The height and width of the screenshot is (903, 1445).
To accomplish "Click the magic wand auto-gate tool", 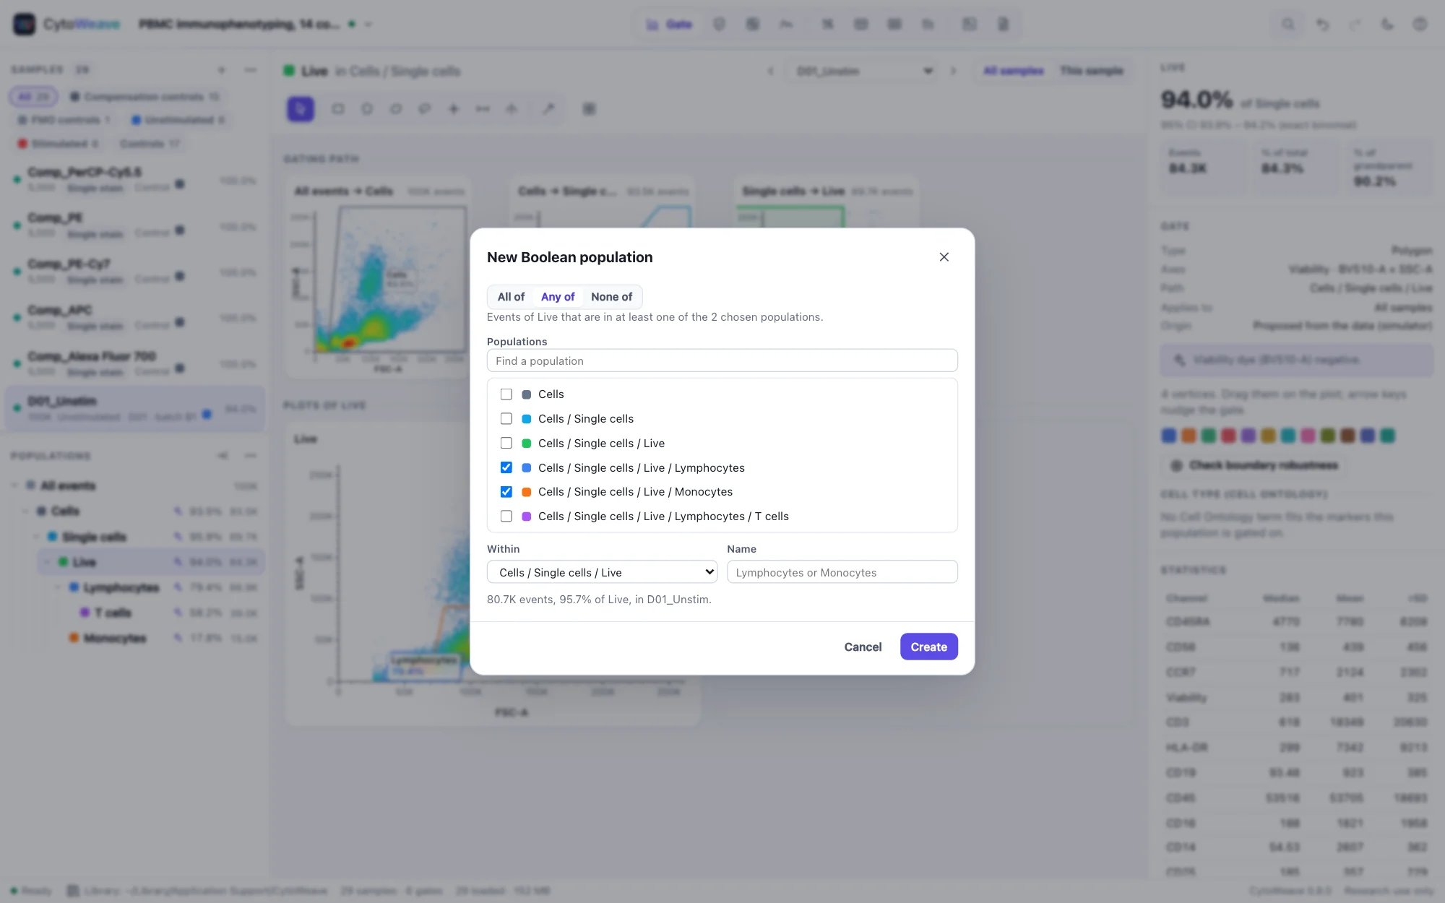I will 548,109.
